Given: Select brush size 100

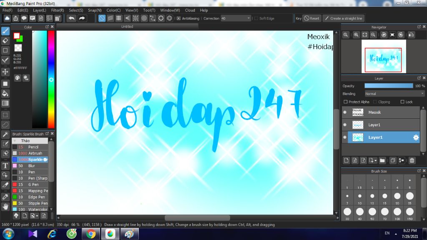Looking at the screenshot, I should pos(397,213).
